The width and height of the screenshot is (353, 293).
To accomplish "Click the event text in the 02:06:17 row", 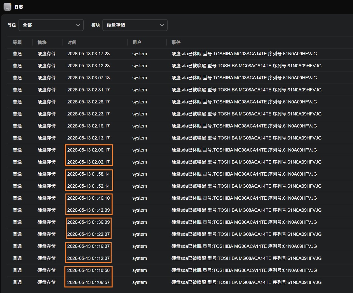I will coord(244,150).
